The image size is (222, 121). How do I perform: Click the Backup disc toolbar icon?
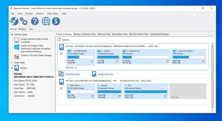(14, 21)
